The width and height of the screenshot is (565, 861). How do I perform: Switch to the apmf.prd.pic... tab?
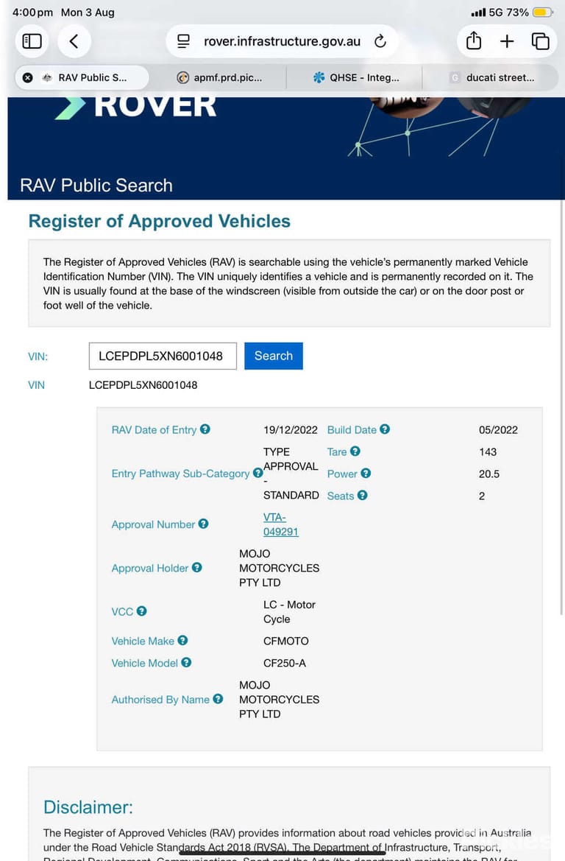(219, 77)
